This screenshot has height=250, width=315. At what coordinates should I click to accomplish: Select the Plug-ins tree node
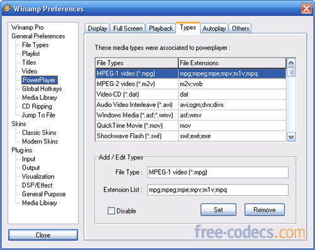pyautogui.click(x=22, y=150)
